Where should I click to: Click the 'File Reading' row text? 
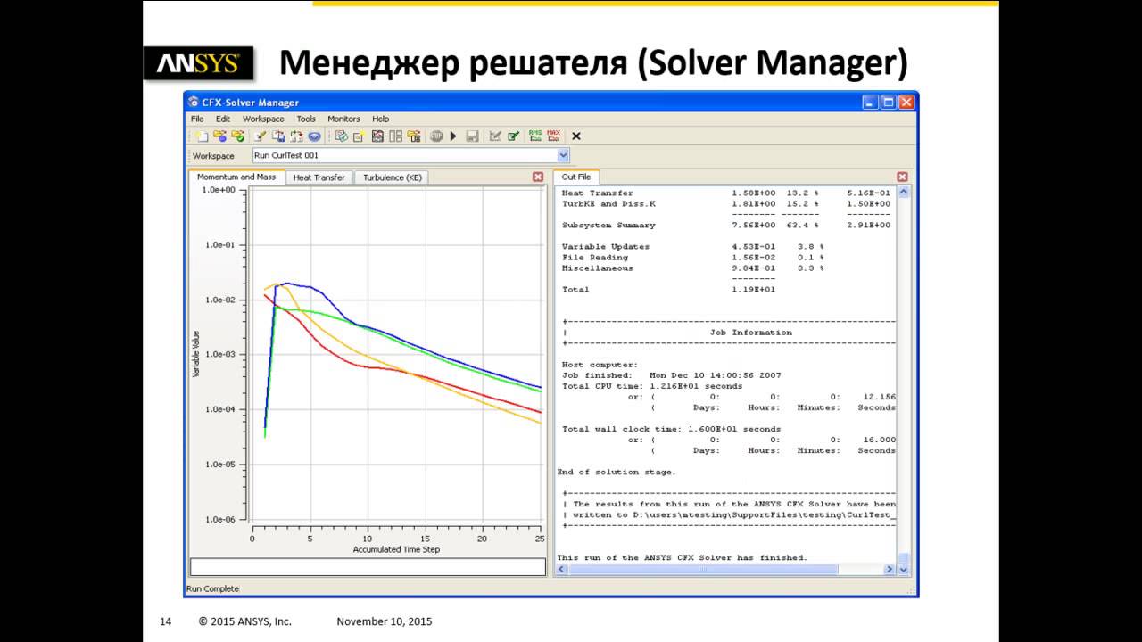point(595,258)
